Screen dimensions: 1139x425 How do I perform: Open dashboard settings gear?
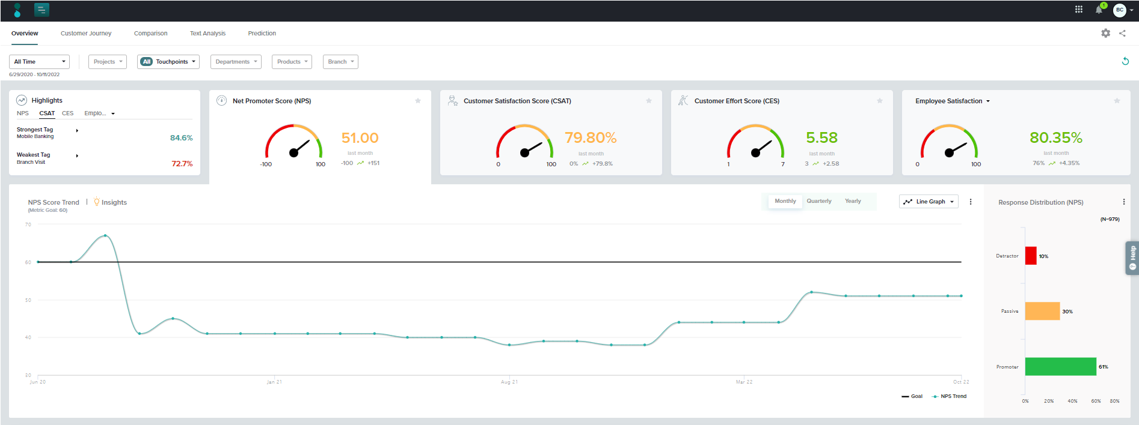1105,34
